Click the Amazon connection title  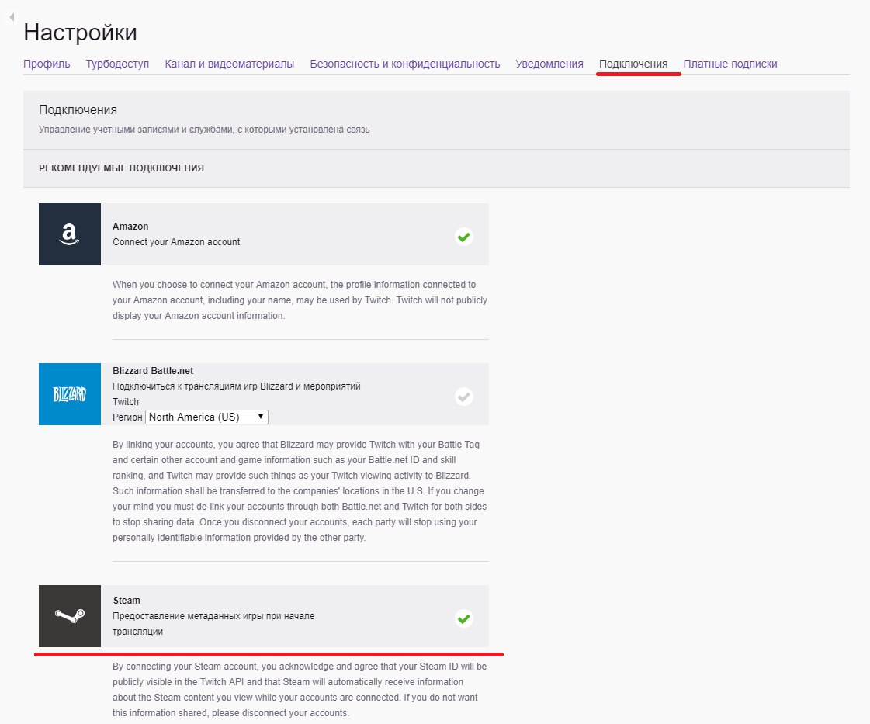[x=130, y=227]
